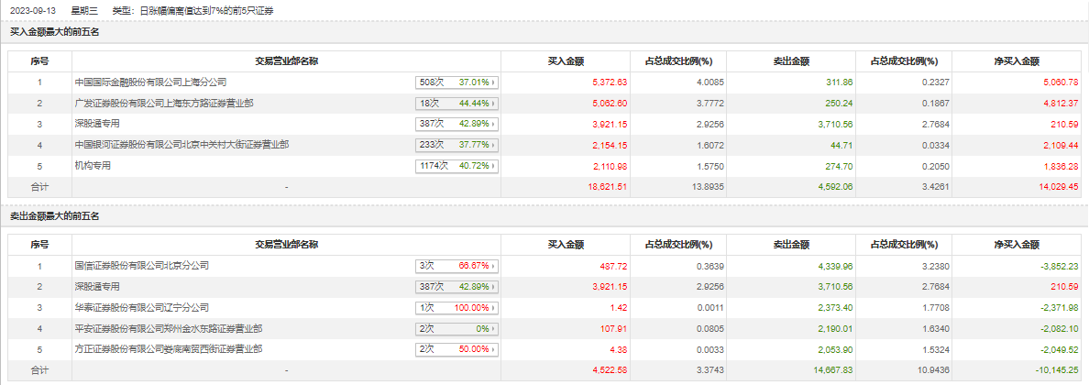Click 方正证券娄底南贸西街营业部 link

pyautogui.click(x=169, y=349)
